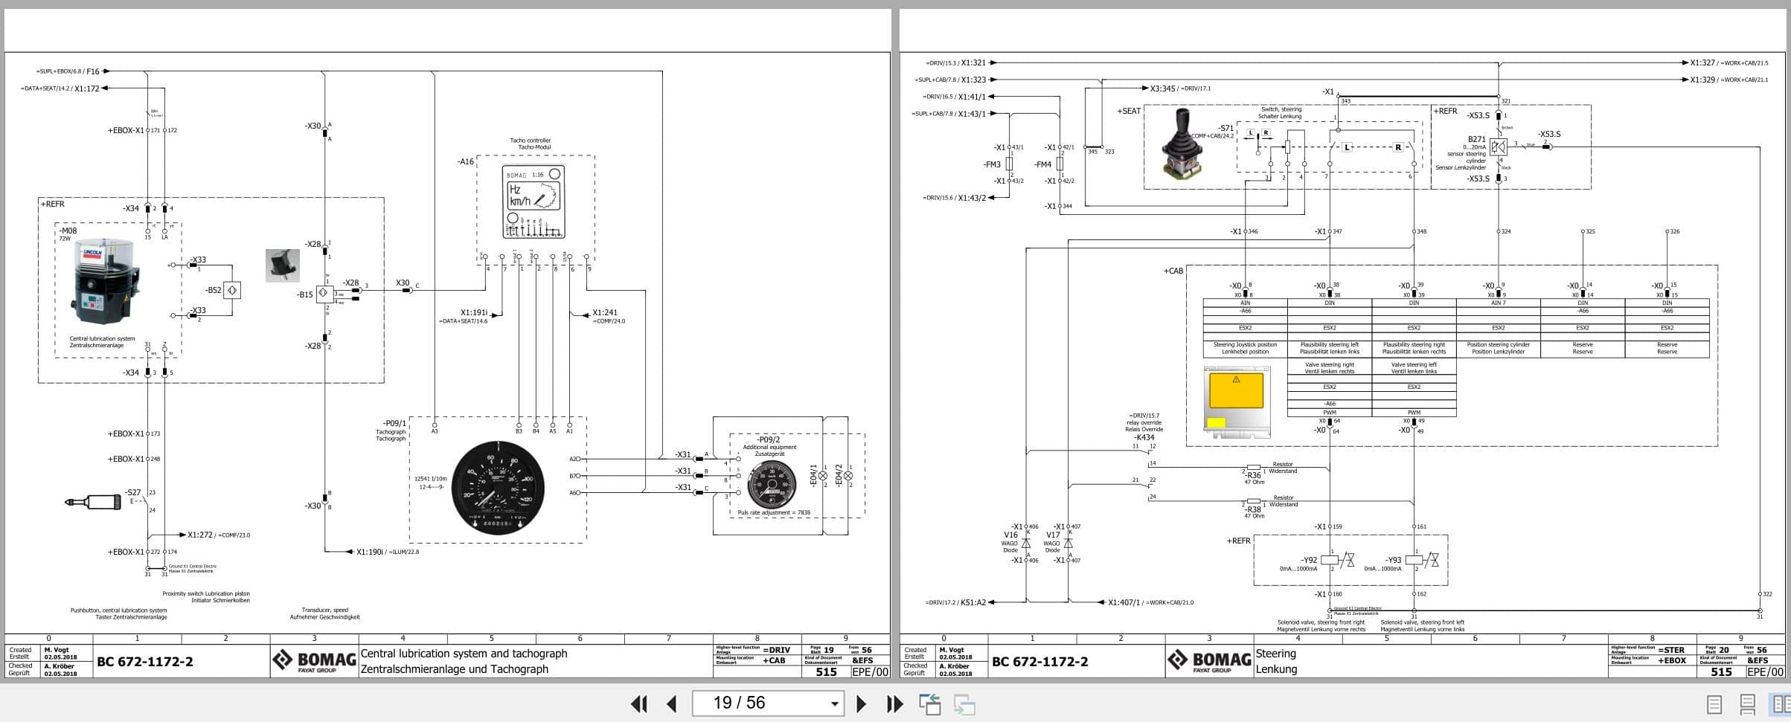Screen dimensions: 1791x722
Task: Click the -Y93 solenoid valve label
Action: click(x=1393, y=560)
